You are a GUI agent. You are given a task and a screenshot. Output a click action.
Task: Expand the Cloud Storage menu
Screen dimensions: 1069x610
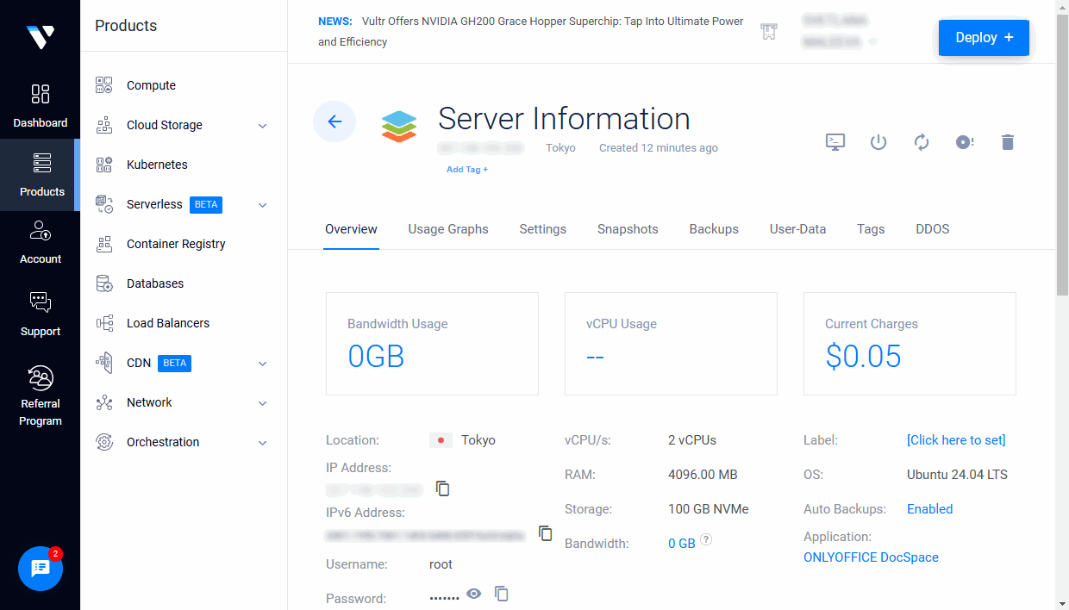click(x=262, y=125)
